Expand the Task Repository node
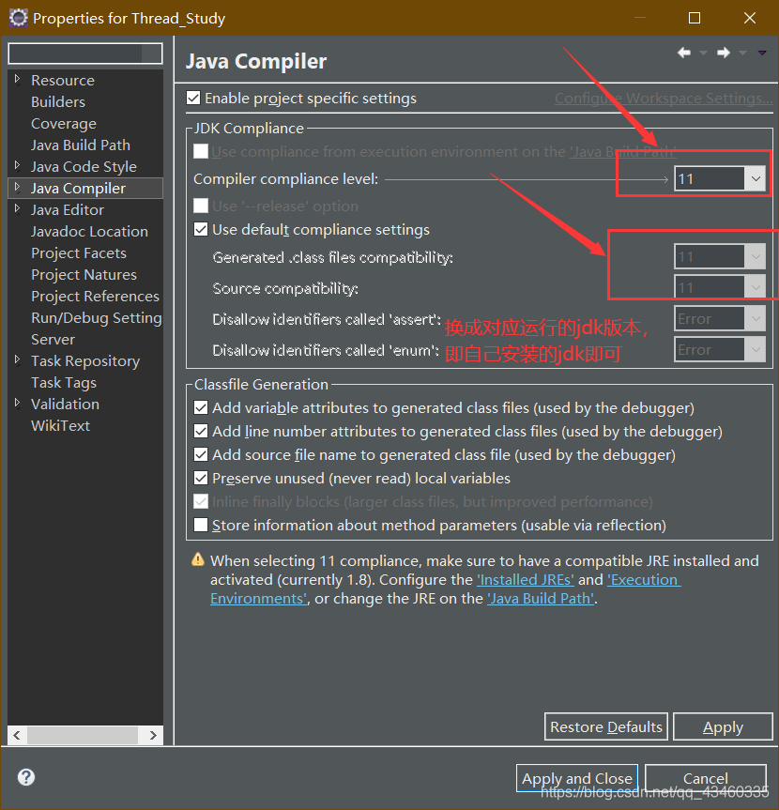Image resolution: width=779 pixels, height=810 pixels. pos(17,359)
